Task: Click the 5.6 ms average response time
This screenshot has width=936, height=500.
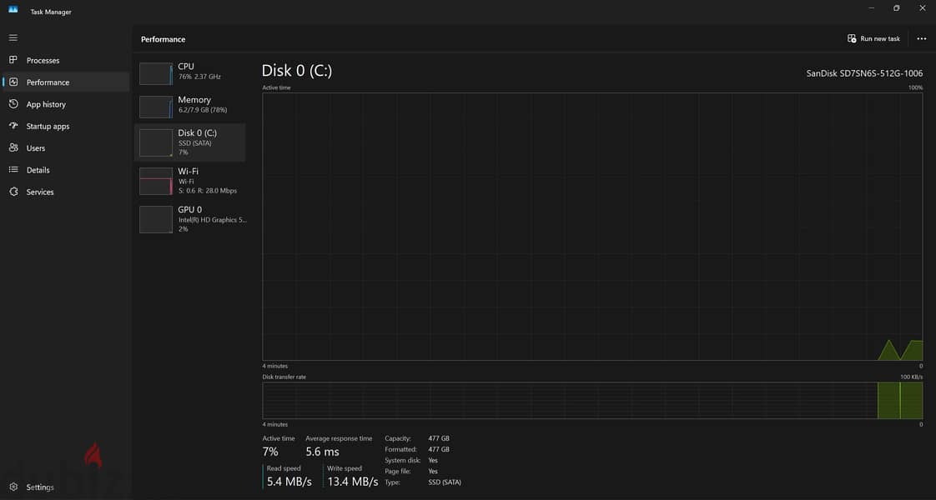Action: point(322,452)
